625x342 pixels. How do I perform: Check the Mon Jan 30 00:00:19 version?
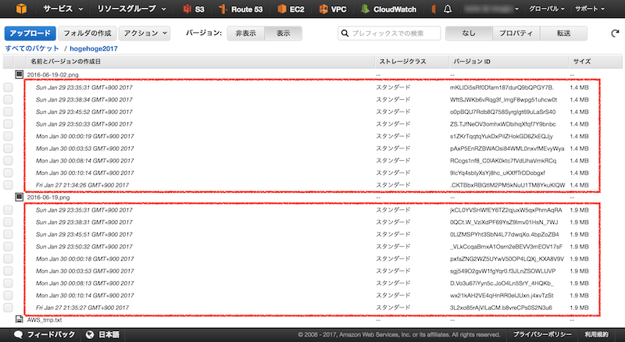coord(8,137)
